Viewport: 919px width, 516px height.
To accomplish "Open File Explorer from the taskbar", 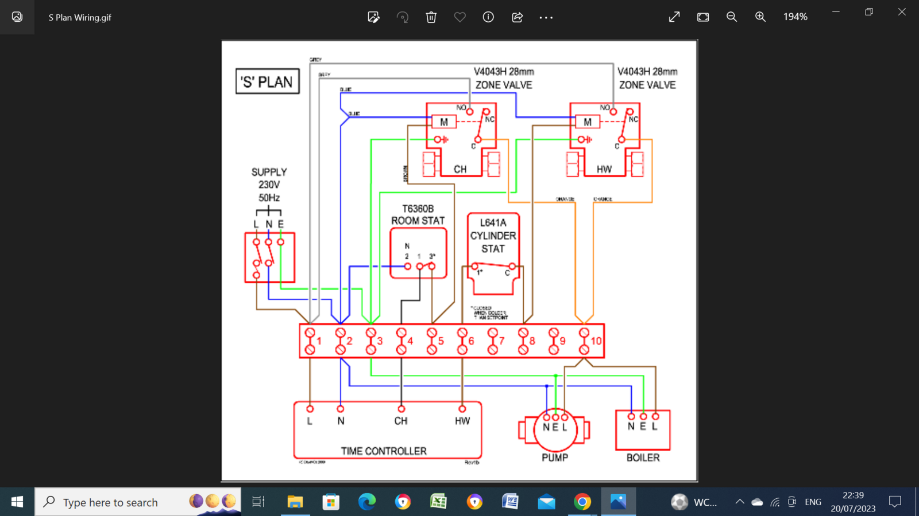I will pyautogui.click(x=295, y=502).
